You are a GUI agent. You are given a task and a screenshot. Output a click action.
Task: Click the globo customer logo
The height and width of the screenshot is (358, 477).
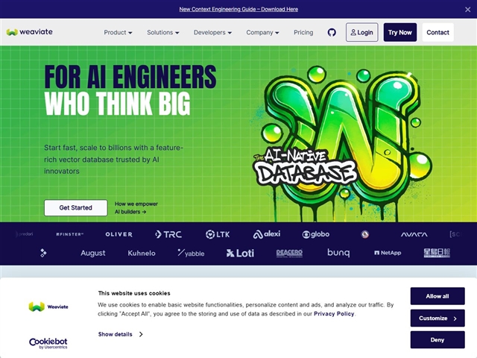(x=315, y=234)
